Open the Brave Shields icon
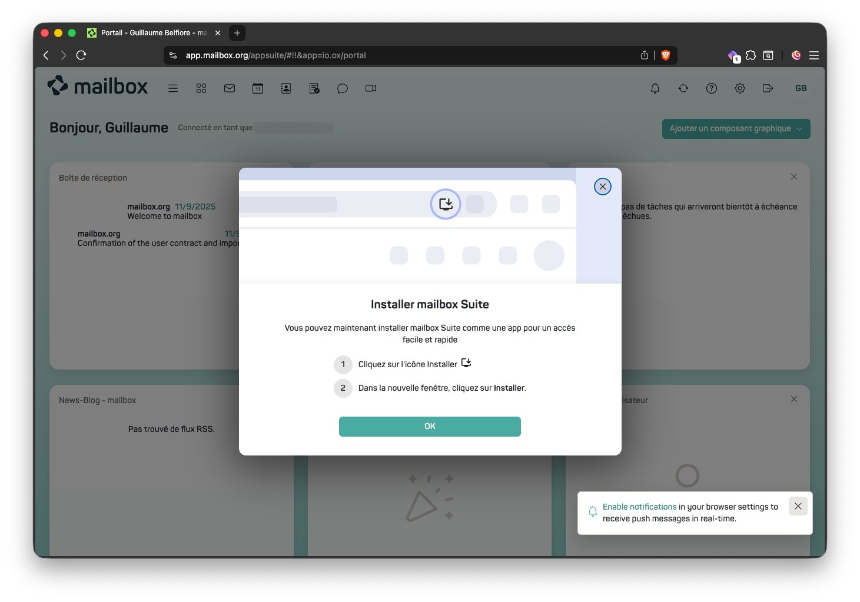 (666, 55)
